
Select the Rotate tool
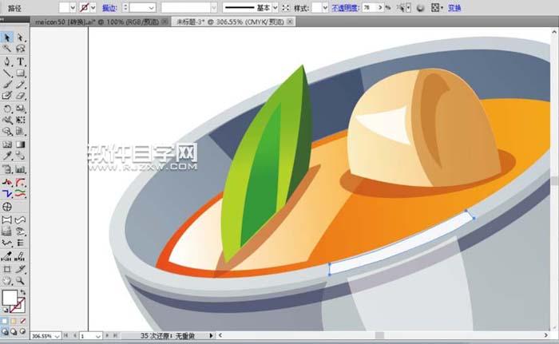[x=7, y=108]
